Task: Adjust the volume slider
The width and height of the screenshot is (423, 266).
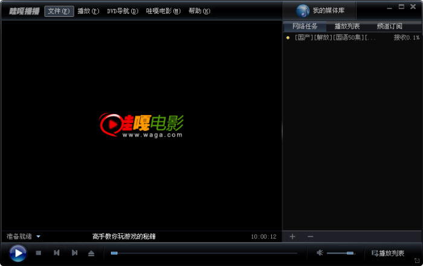Action: (x=341, y=253)
